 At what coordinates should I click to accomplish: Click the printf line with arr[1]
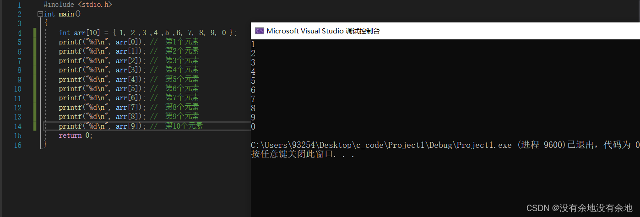[x=129, y=51]
